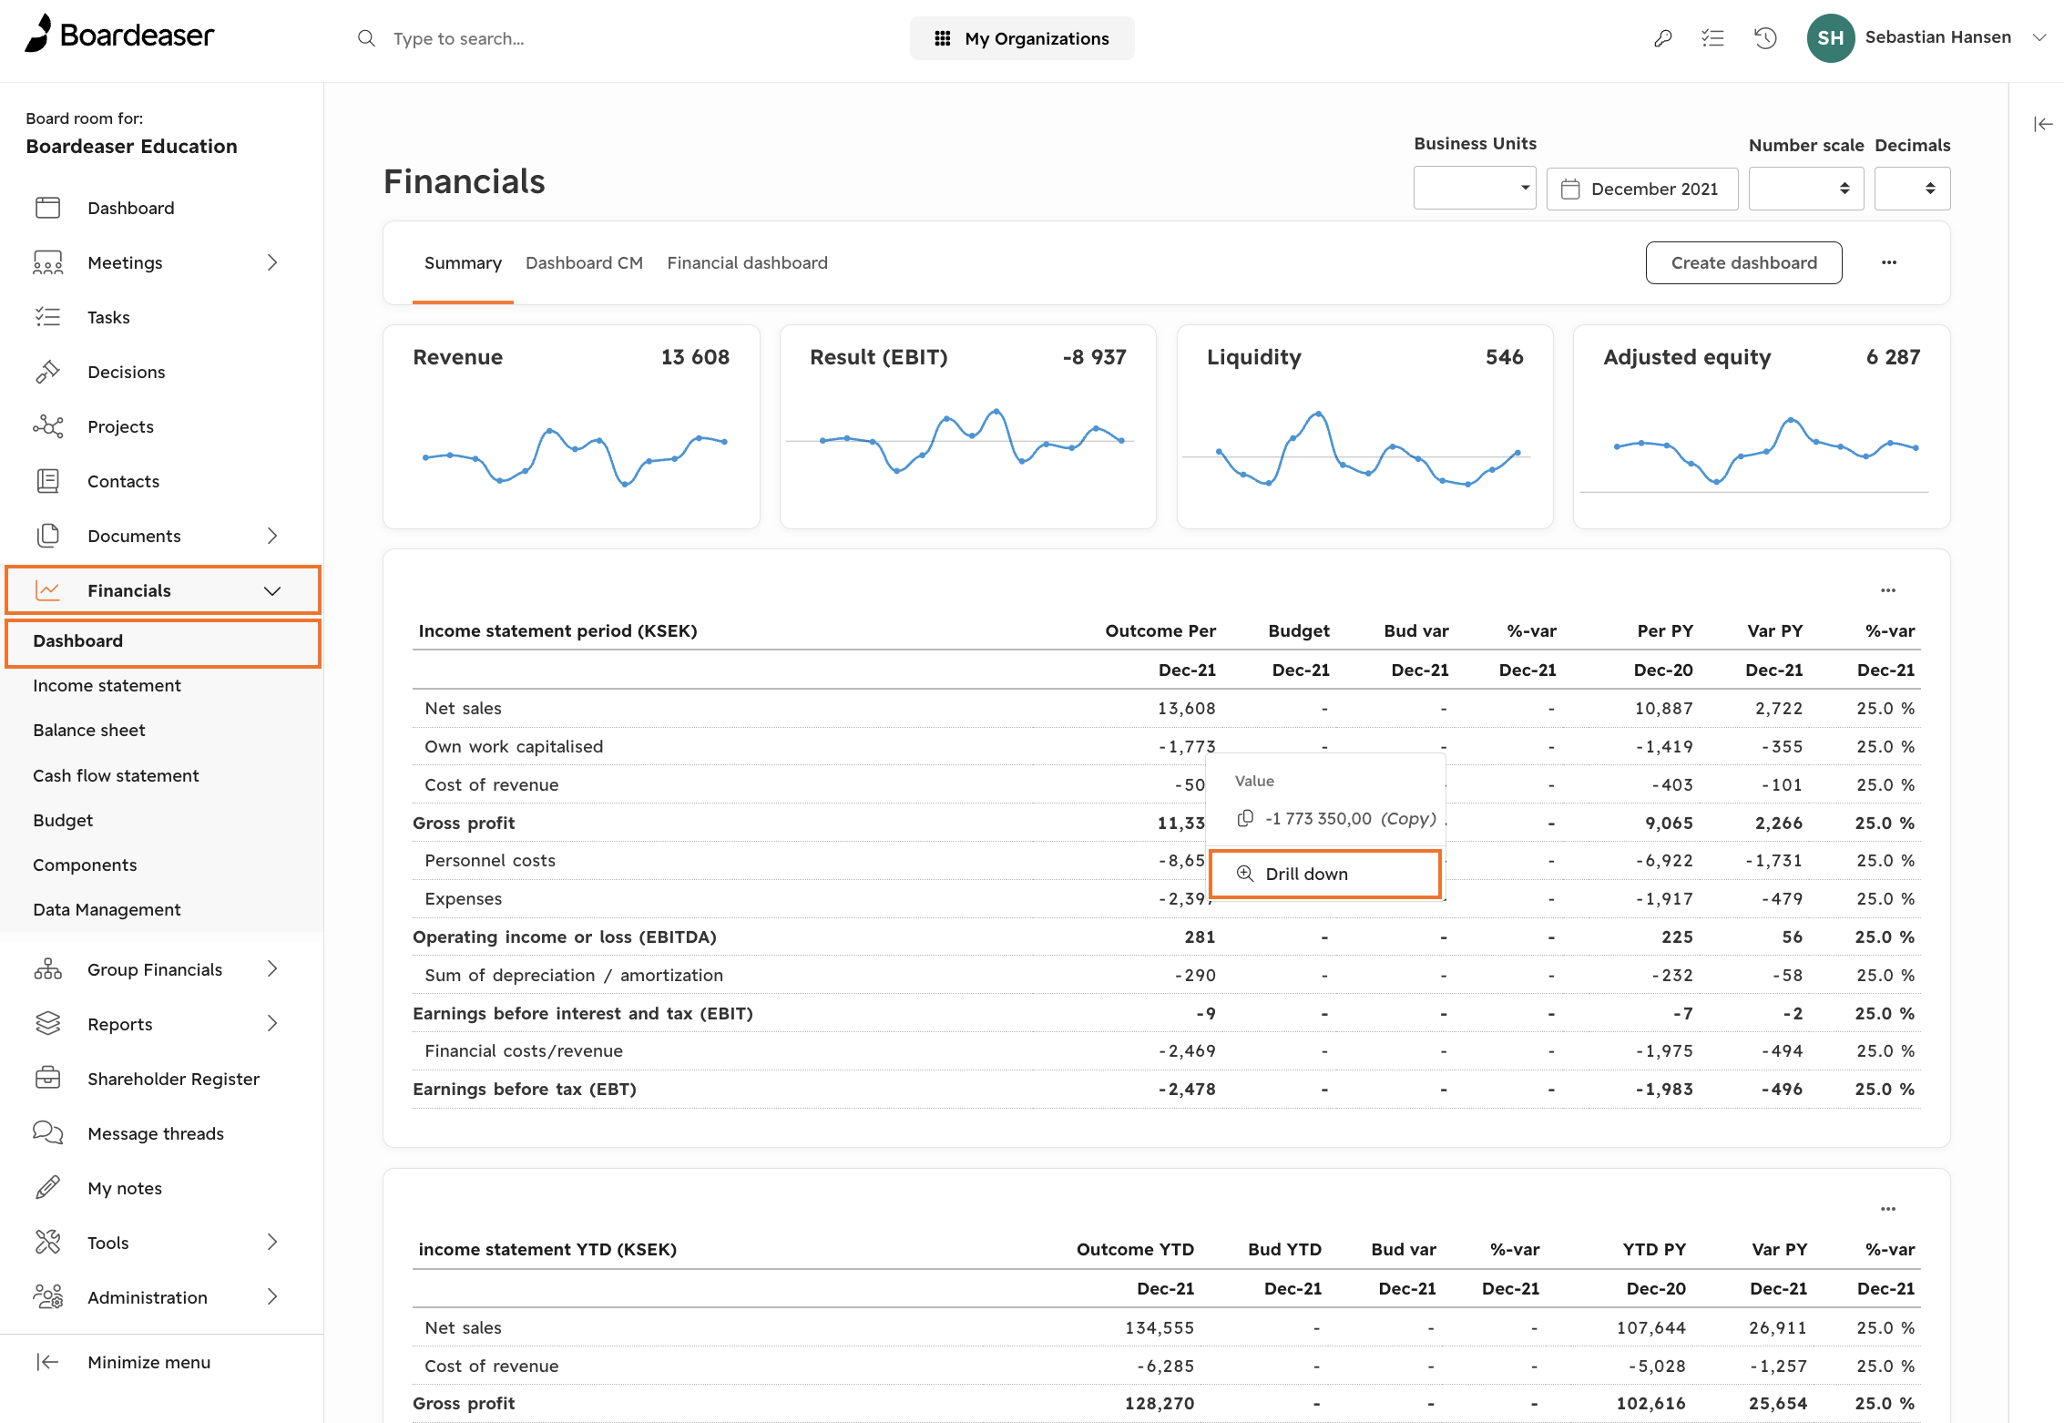Image resolution: width=2064 pixels, height=1423 pixels.
Task: Expand the Administration submenu chevron
Action: (x=272, y=1296)
